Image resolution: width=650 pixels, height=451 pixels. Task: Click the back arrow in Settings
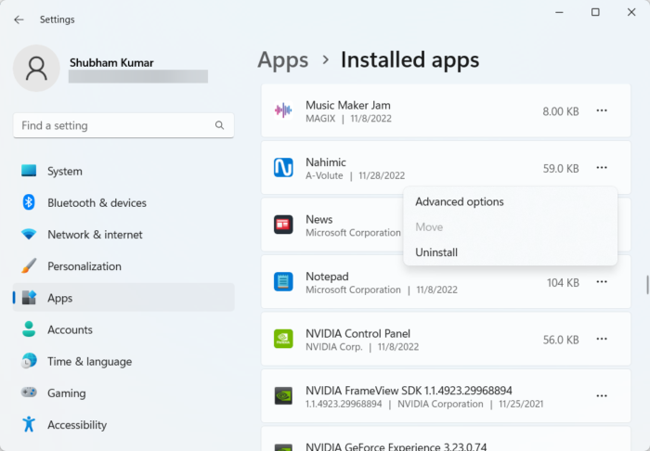click(x=19, y=19)
